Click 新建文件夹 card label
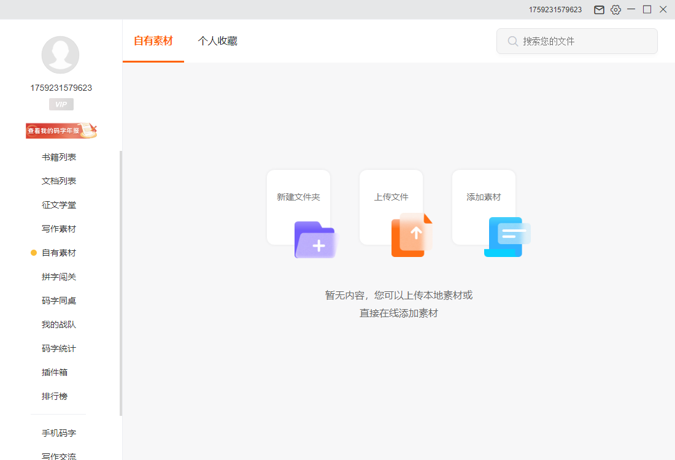Image resolution: width=675 pixels, height=460 pixels. tap(298, 197)
